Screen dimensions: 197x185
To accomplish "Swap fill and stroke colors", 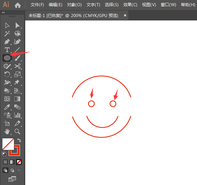I will 19,140.
